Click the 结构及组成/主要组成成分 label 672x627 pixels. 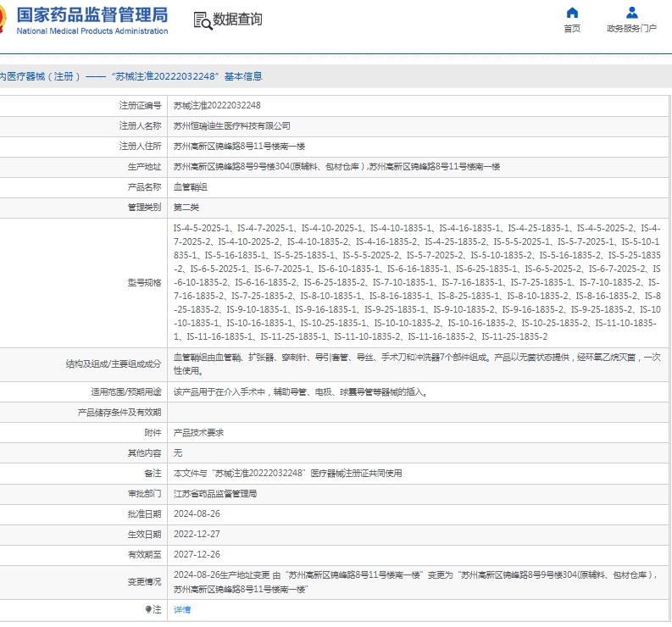pos(114,363)
